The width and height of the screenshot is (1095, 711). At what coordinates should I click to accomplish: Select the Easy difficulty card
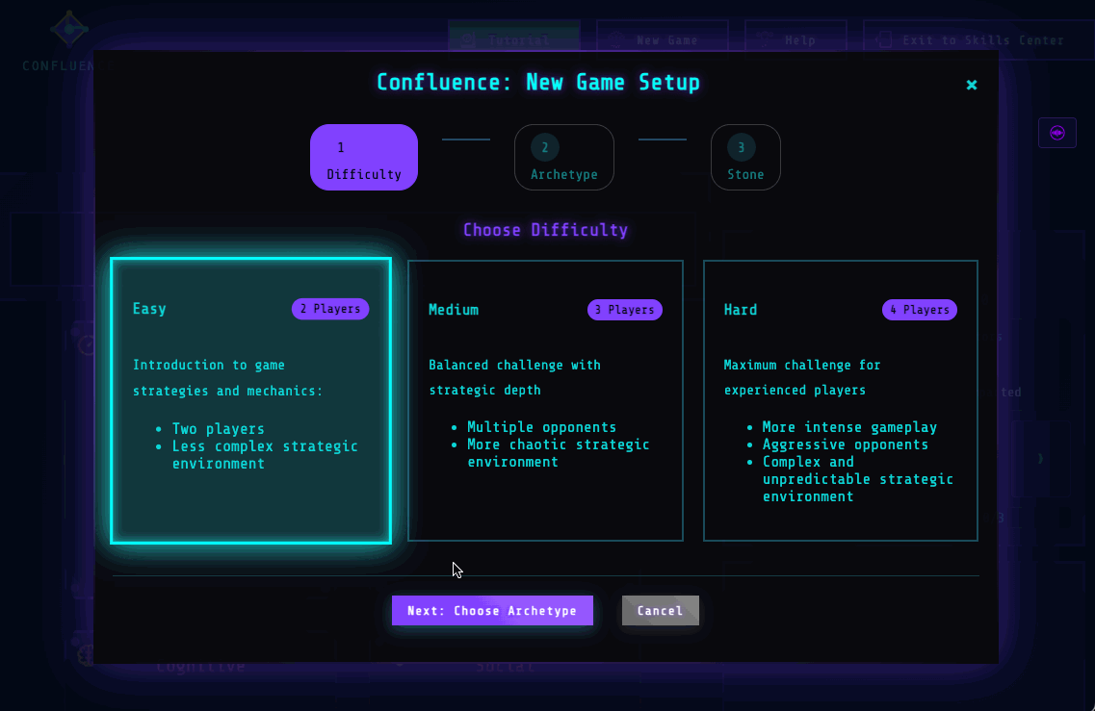(249, 400)
